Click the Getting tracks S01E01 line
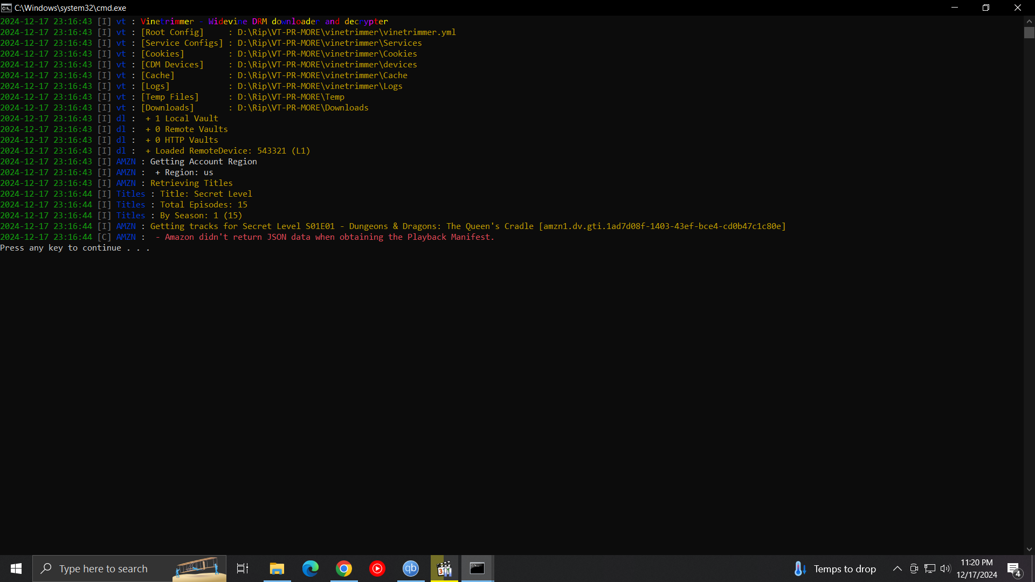 (468, 226)
